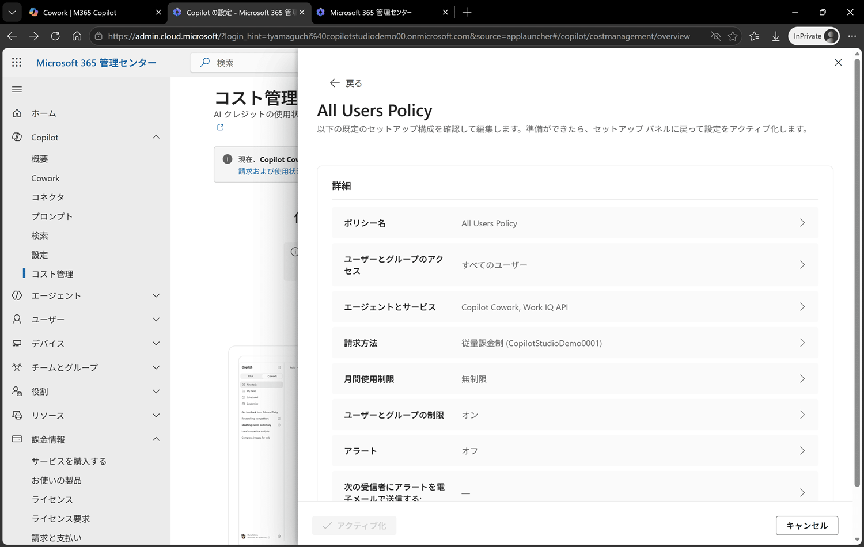Click the Agents icon in sidebar
The image size is (864, 547).
pos(17,295)
